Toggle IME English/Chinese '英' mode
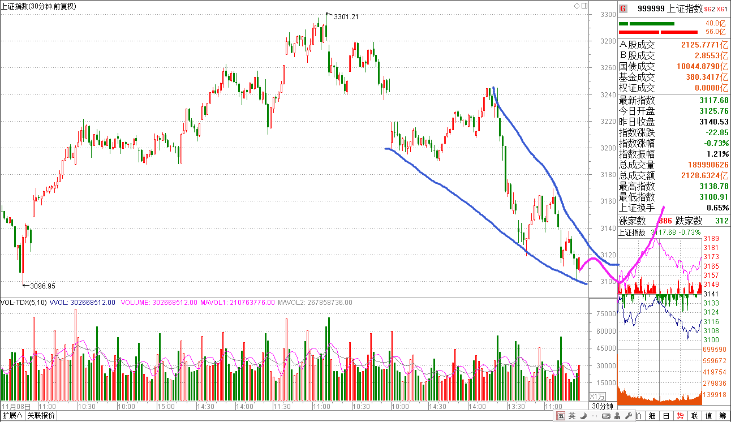Viewport: 731px width, 422px height. point(572,416)
